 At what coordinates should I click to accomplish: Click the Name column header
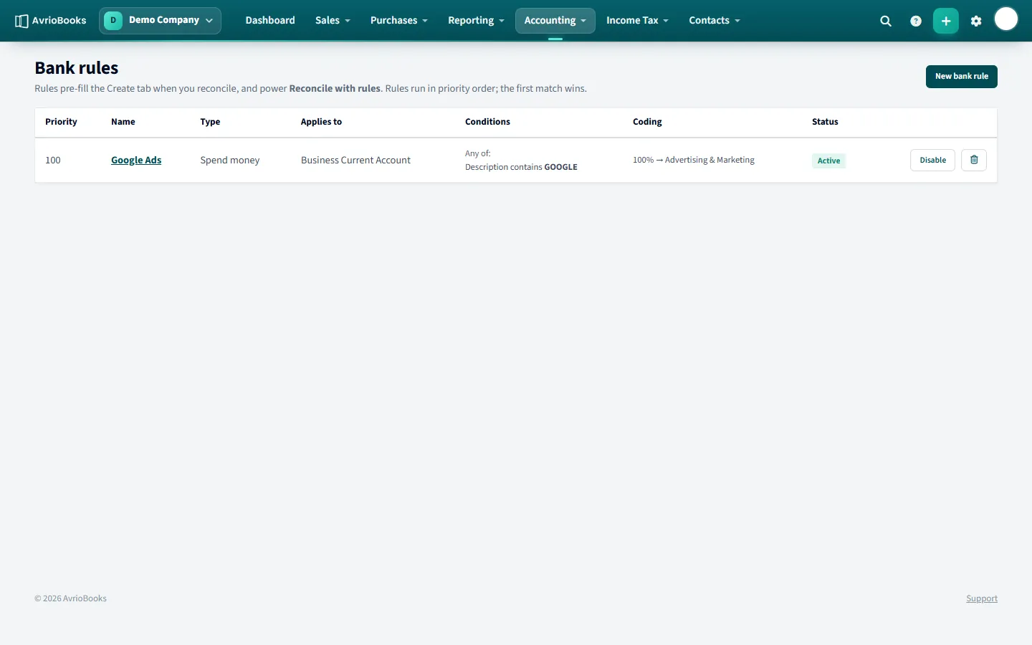123,122
